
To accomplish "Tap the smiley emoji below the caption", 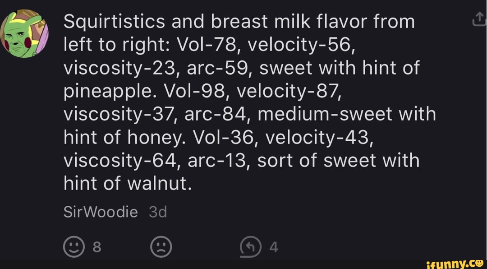I will click(74, 247).
